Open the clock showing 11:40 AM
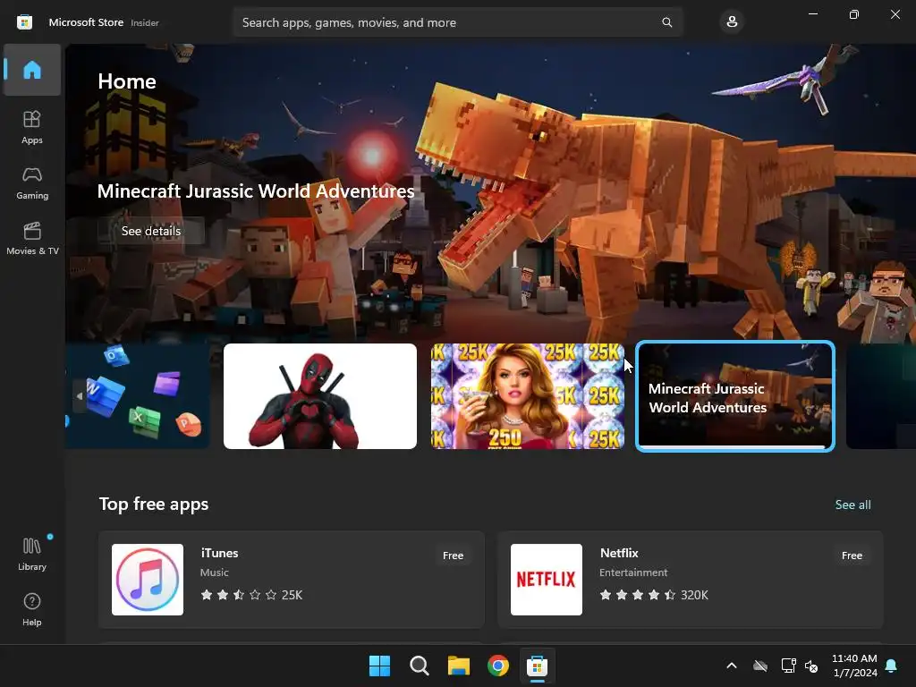This screenshot has width=916, height=687. [854, 666]
